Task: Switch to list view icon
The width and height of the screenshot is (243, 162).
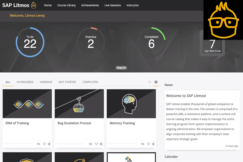Action: point(150,82)
